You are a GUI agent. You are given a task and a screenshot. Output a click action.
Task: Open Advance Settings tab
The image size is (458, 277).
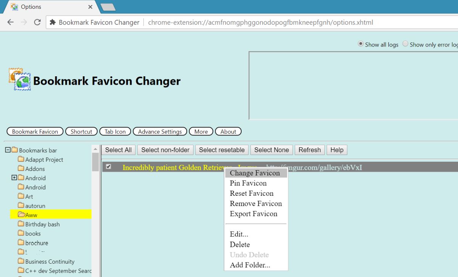point(160,132)
